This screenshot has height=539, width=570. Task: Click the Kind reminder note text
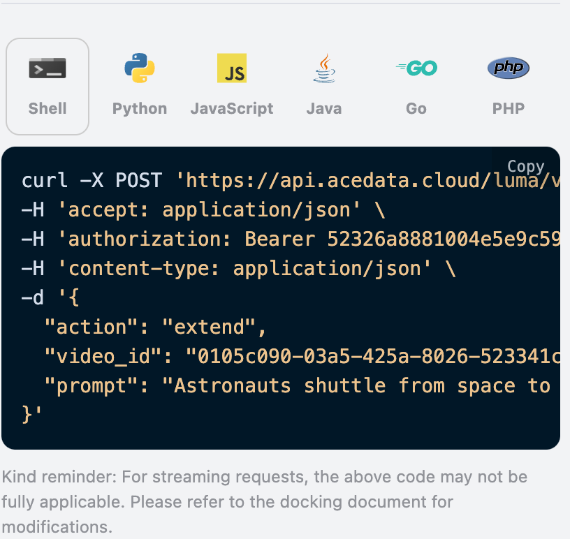[x=264, y=502]
